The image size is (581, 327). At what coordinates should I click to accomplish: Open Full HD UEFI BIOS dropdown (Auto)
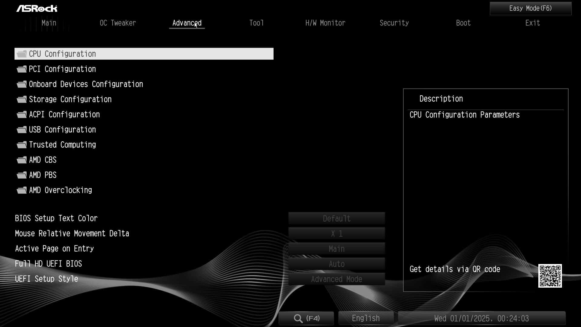click(x=336, y=264)
